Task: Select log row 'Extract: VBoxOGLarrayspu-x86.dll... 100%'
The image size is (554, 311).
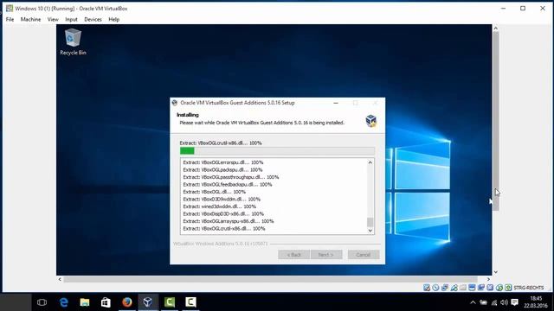Action: click(x=229, y=221)
